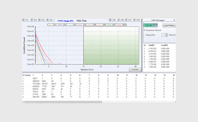Click the PostBER column header
Screen dimensions: 198x122
[164, 45]
